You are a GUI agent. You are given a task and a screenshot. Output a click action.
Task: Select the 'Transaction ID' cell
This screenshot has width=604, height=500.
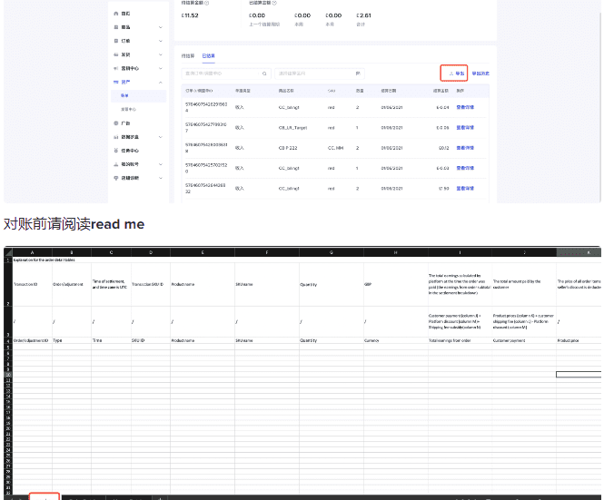point(33,285)
